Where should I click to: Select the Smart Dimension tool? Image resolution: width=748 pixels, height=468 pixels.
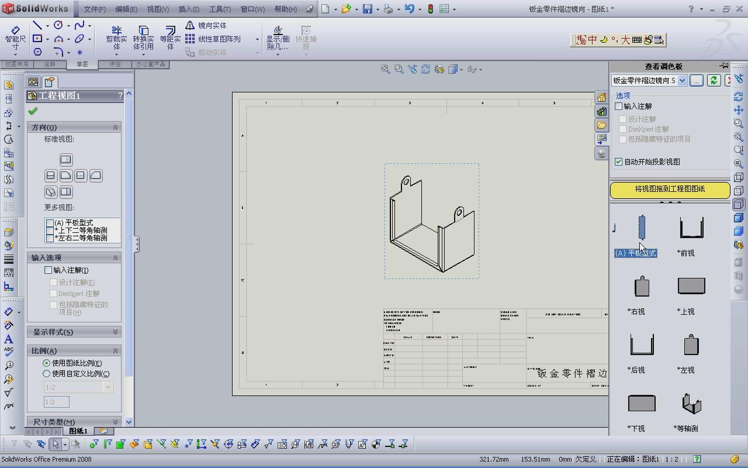coord(15,39)
